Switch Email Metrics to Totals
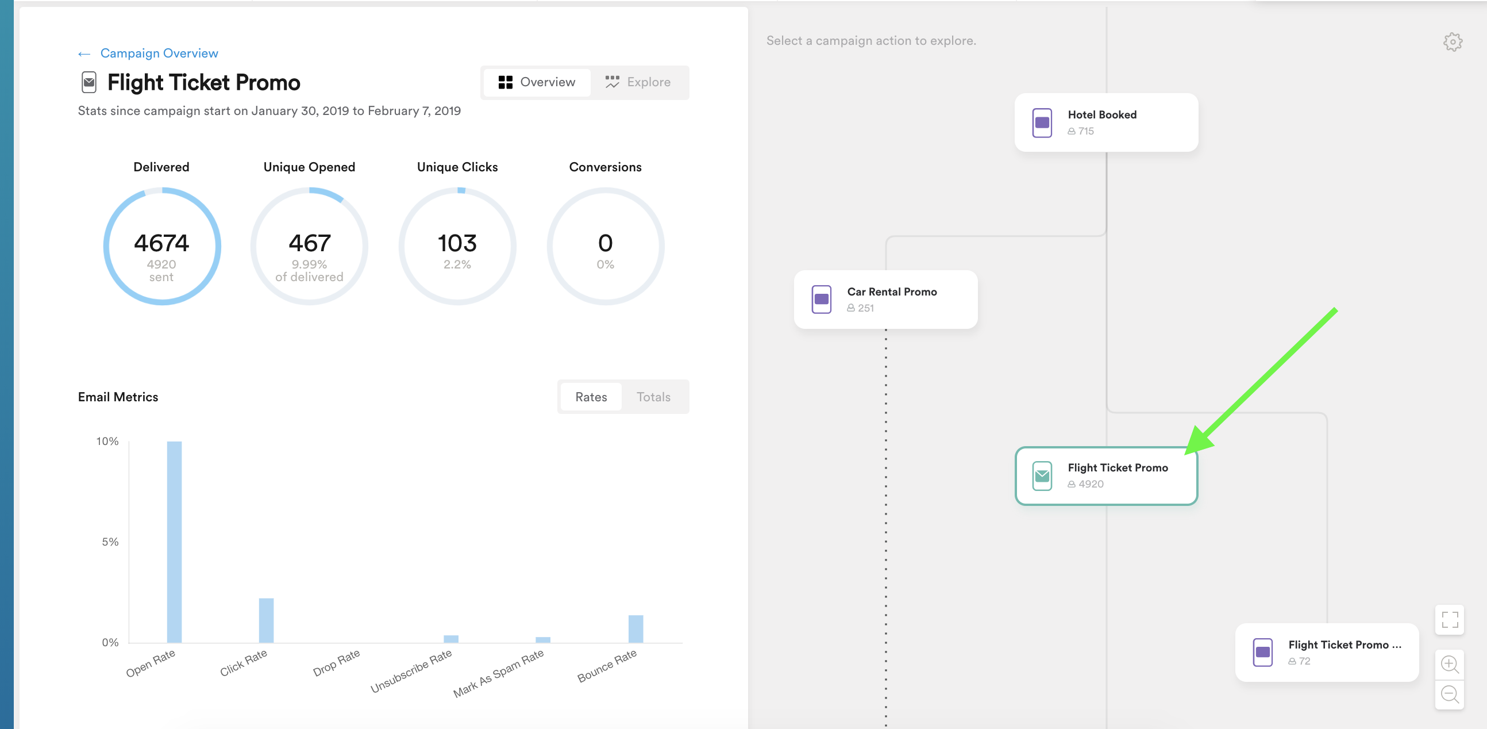 (x=653, y=397)
